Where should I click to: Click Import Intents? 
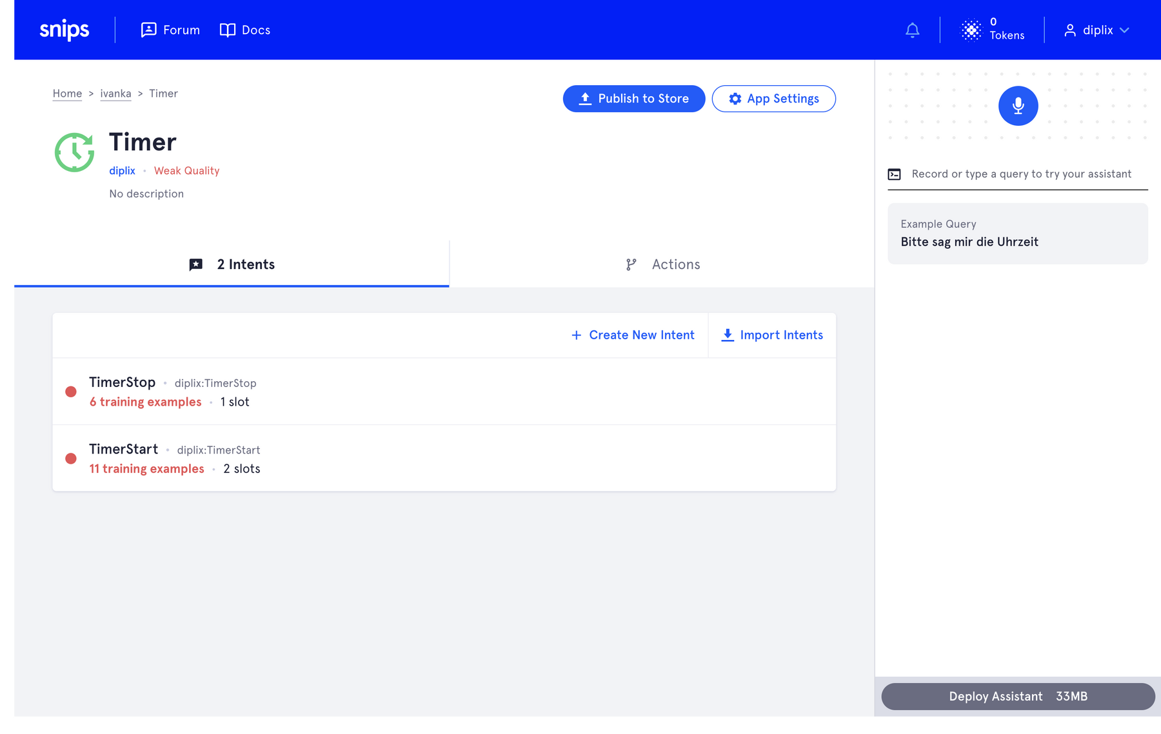pos(772,335)
